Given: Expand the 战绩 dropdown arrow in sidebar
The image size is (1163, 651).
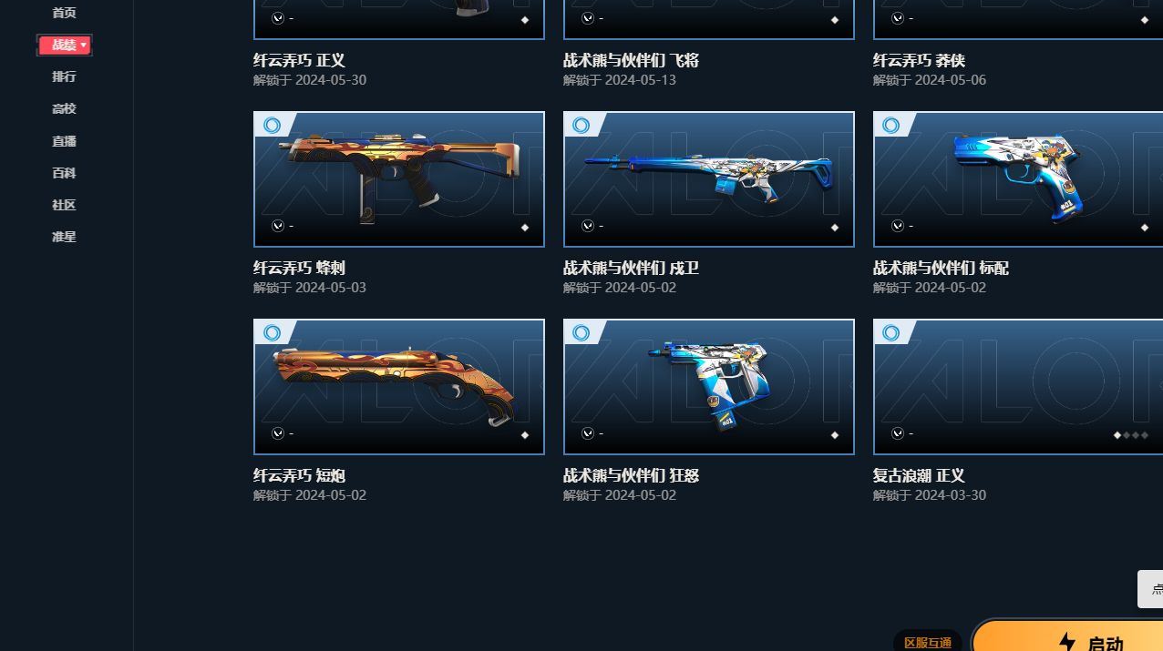Looking at the screenshot, I should [83, 45].
